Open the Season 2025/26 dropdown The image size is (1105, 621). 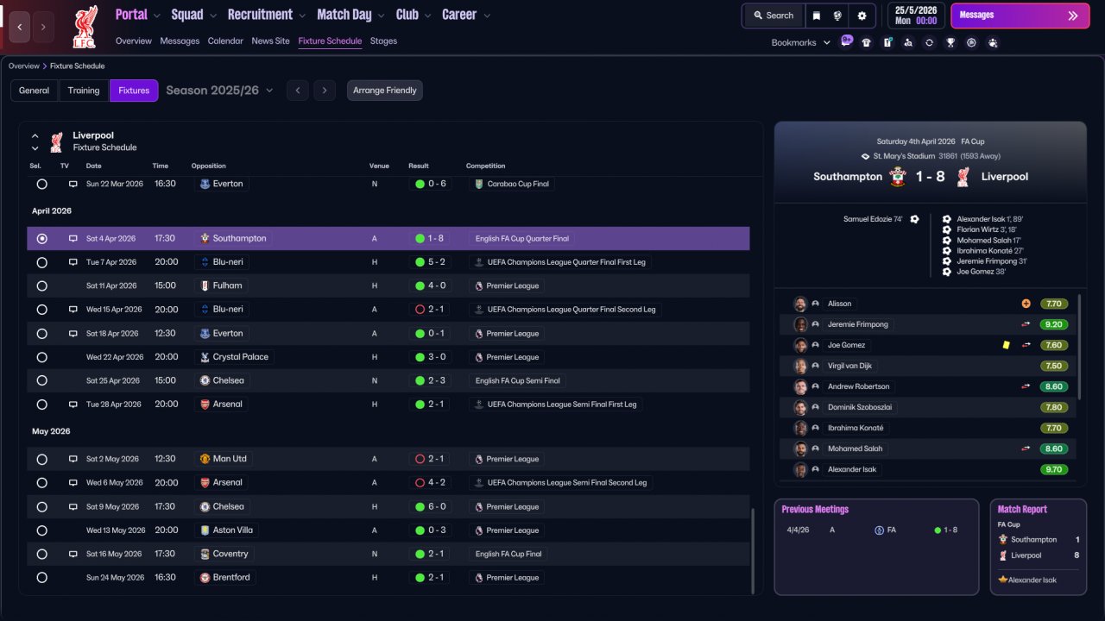click(219, 91)
